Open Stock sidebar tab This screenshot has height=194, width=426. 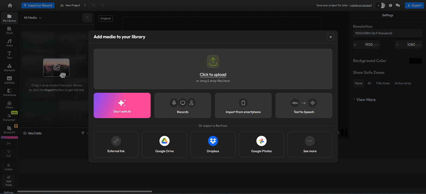tap(9, 30)
